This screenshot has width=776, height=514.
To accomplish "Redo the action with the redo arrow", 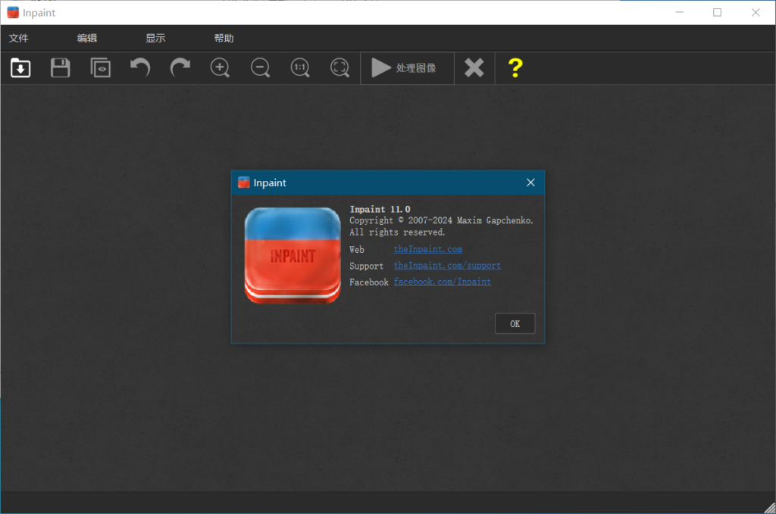I will [180, 67].
